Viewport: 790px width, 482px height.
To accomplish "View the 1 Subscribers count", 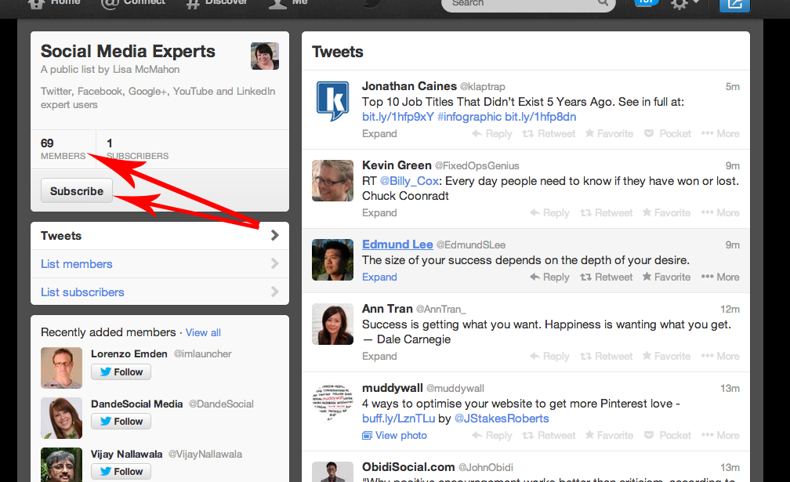I will (x=138, y=149).
